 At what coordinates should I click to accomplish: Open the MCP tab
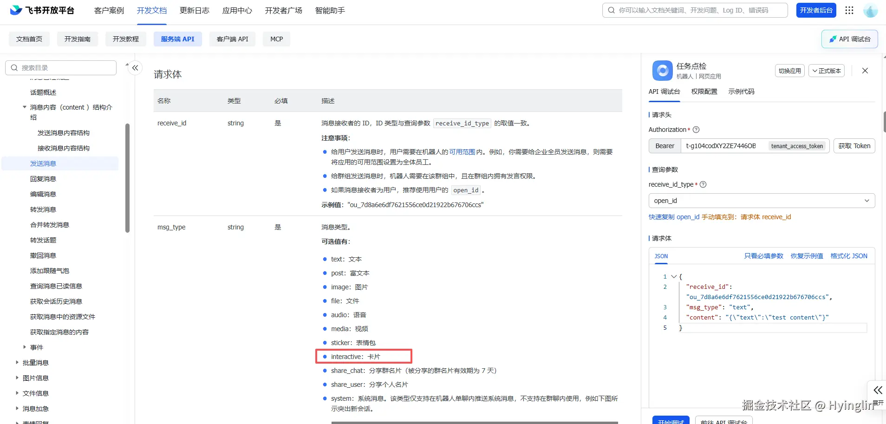(x=277, y=39)
